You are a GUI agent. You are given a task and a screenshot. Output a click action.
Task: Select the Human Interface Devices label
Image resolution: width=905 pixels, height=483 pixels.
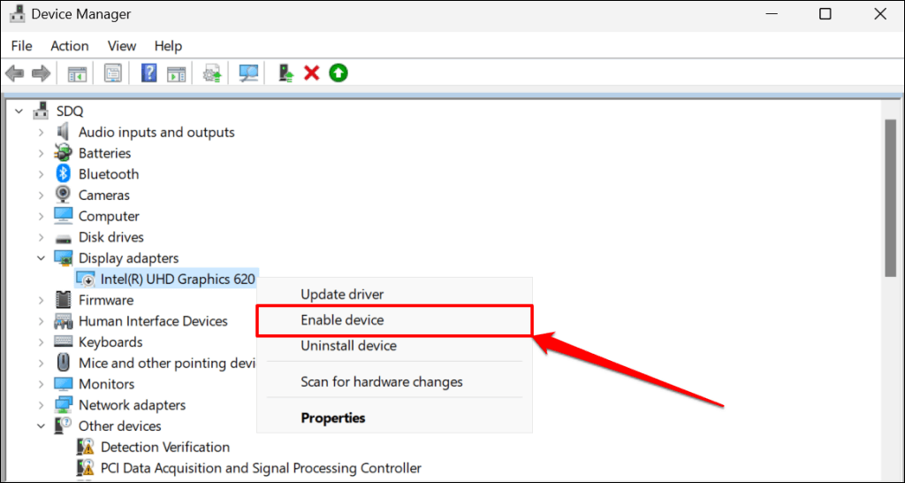coord(153,320)
